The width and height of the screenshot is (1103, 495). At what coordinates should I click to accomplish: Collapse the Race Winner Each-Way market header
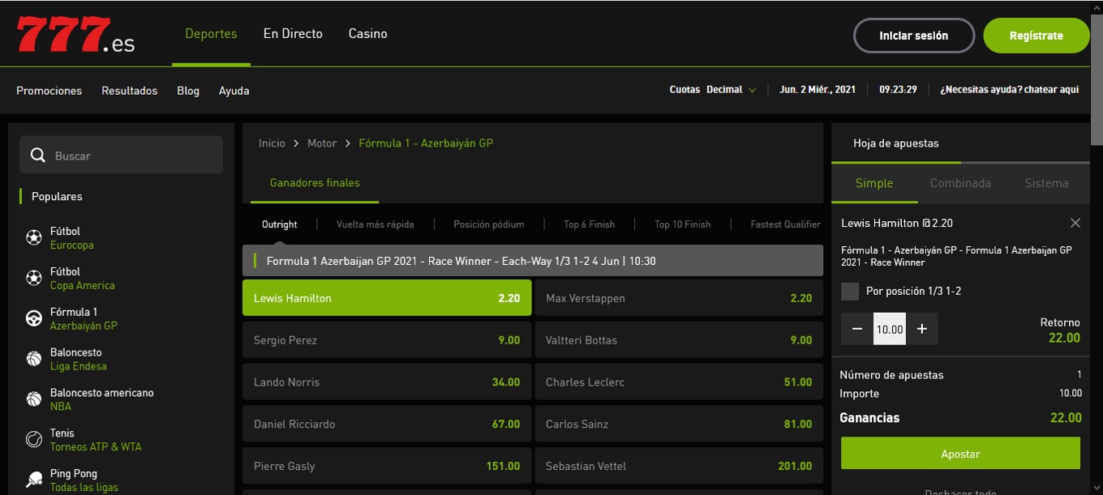(533, 261)
